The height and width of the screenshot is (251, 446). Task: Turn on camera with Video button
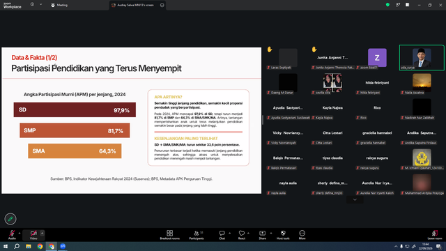tap(33, 235)
